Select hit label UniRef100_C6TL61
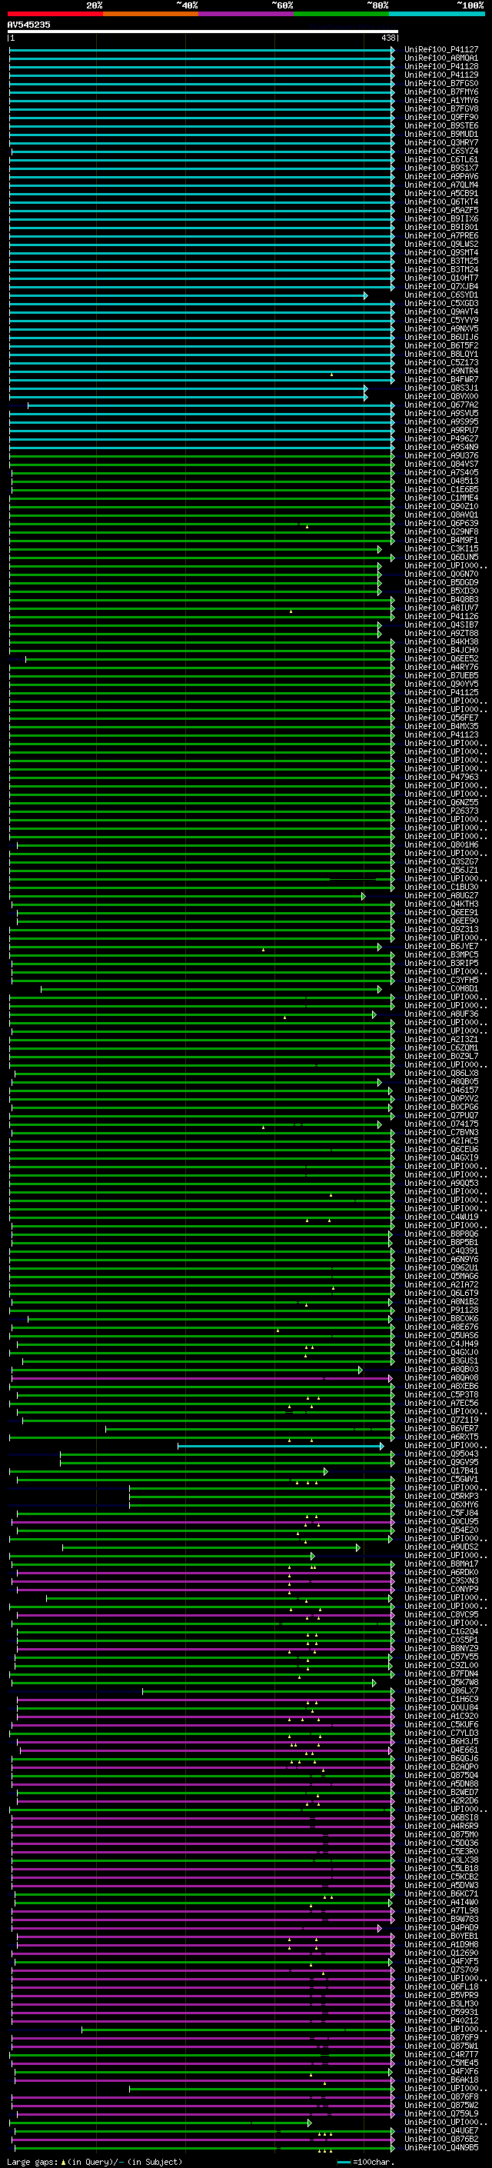 click(x=441, y=160)
